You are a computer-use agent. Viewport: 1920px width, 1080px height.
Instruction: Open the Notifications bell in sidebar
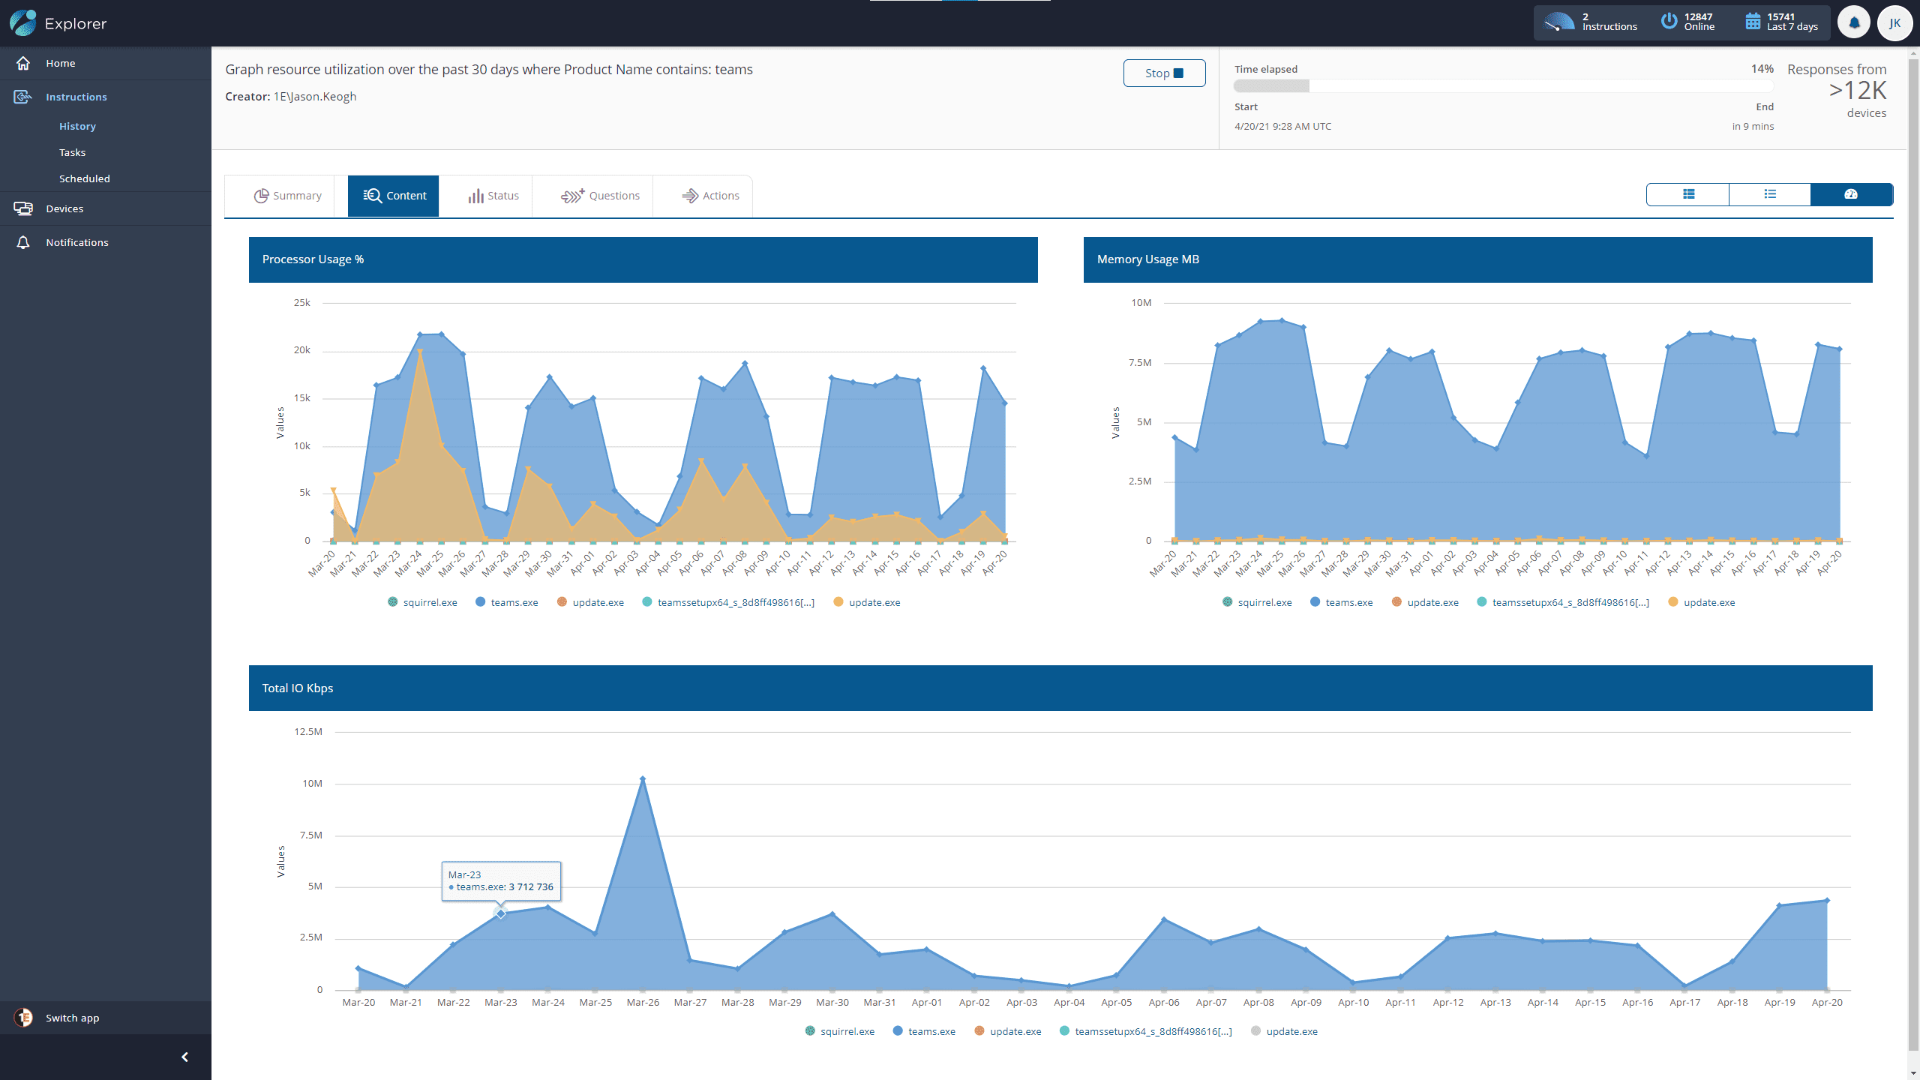point(23,242)
